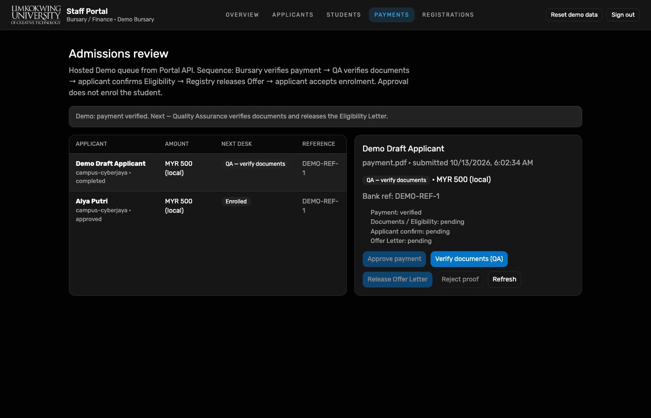Click the Enrolled status badge
The height and width of the screenshot is (418, 651).
236,202
